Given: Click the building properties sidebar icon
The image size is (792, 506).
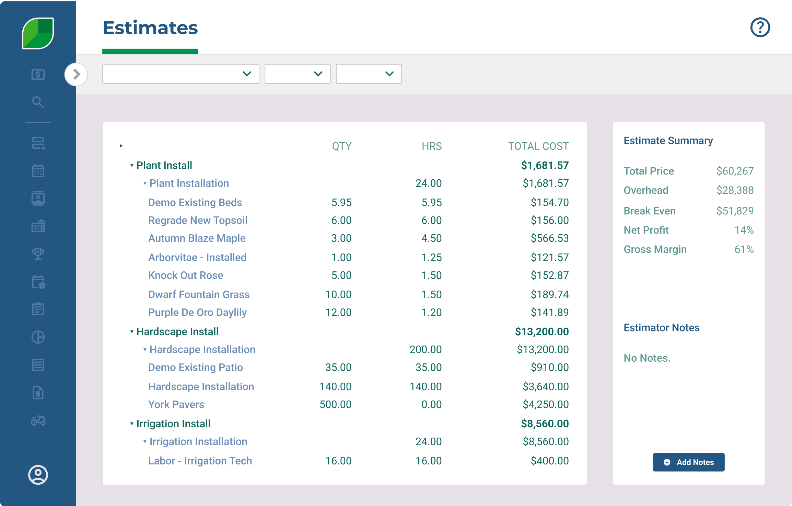Looking at the screenshot, I should [x=38, y=226].
